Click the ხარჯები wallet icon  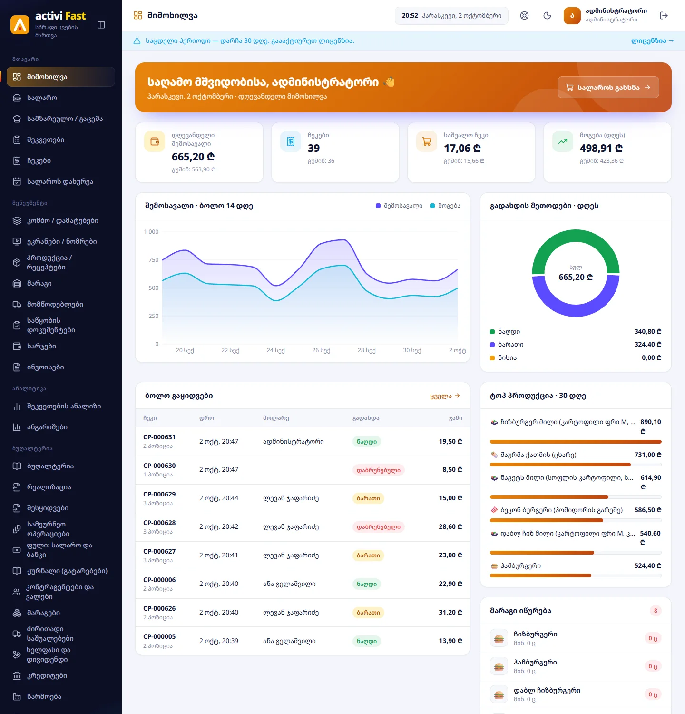[x=17, y=346]
